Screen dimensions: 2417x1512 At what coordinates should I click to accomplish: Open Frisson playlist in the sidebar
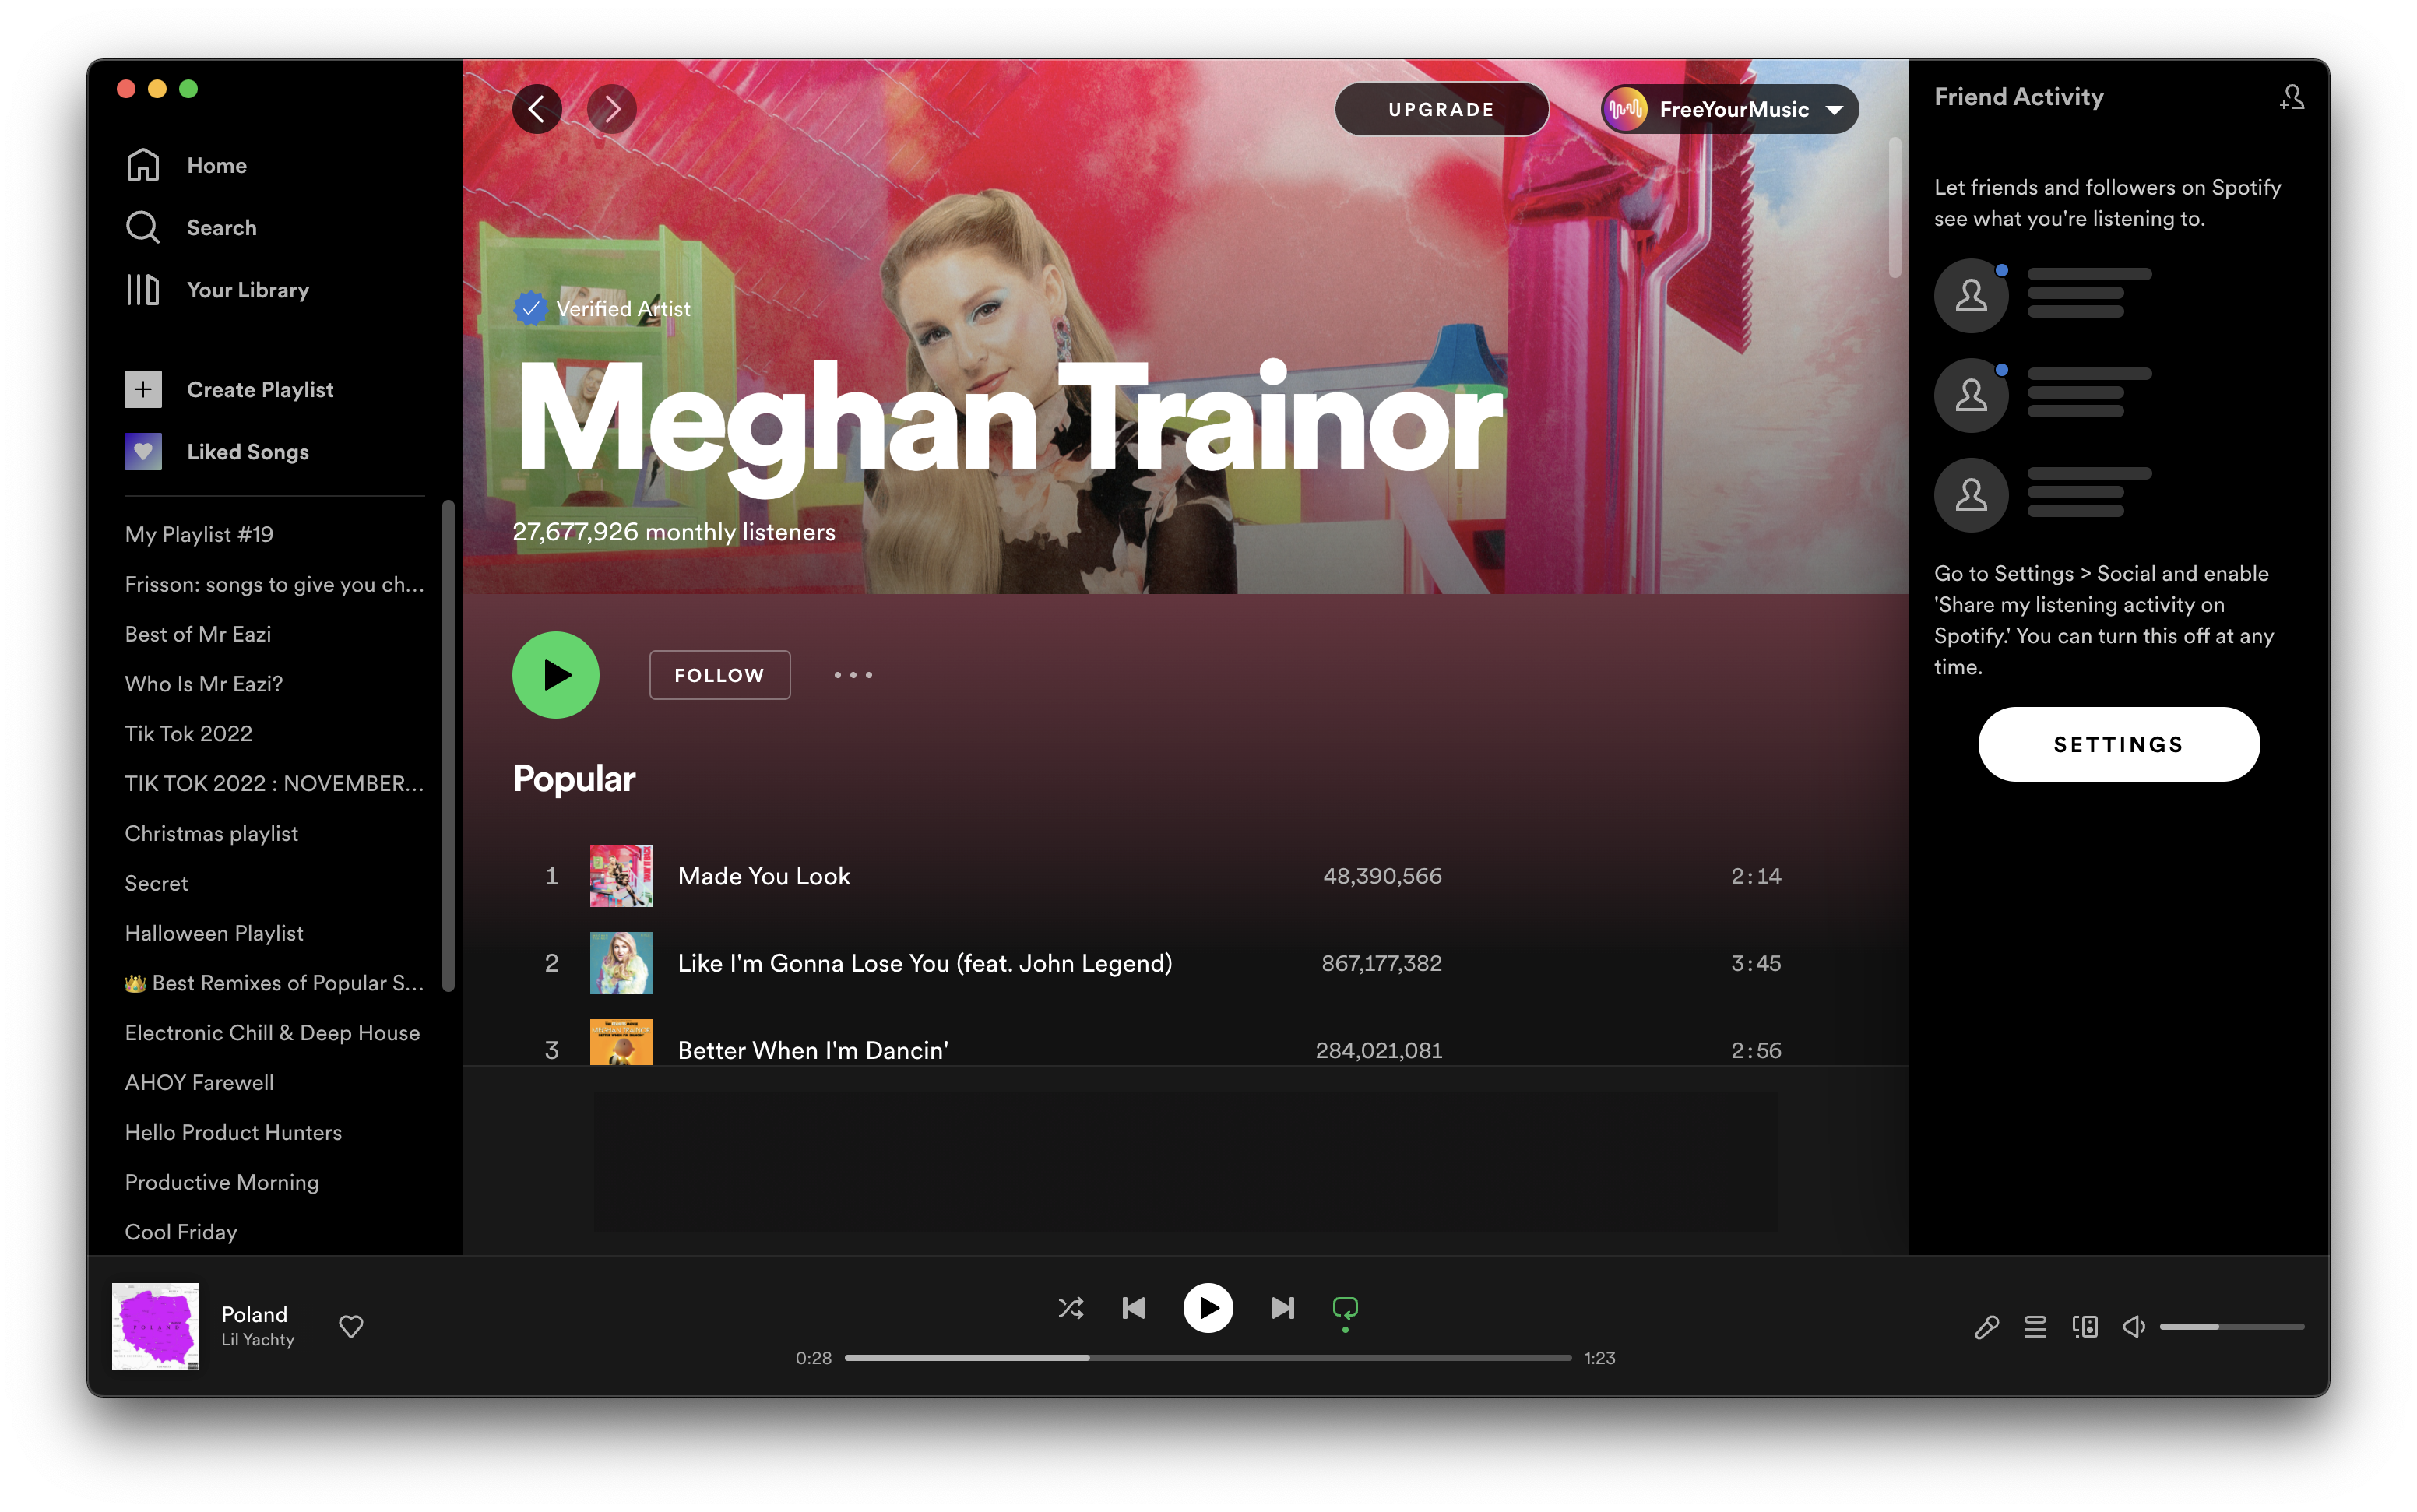pyautogui.click(x=274, y=584)
